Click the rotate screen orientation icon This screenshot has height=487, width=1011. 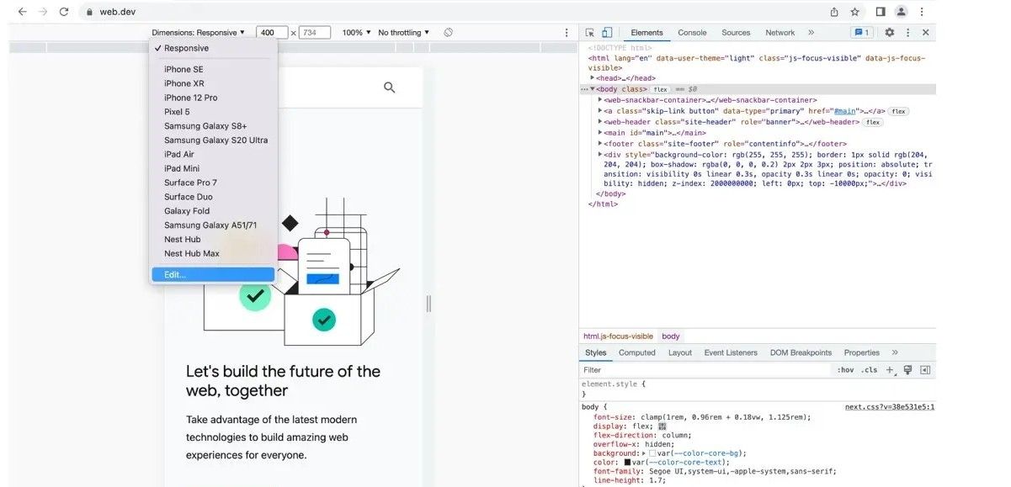coord(449,33)
